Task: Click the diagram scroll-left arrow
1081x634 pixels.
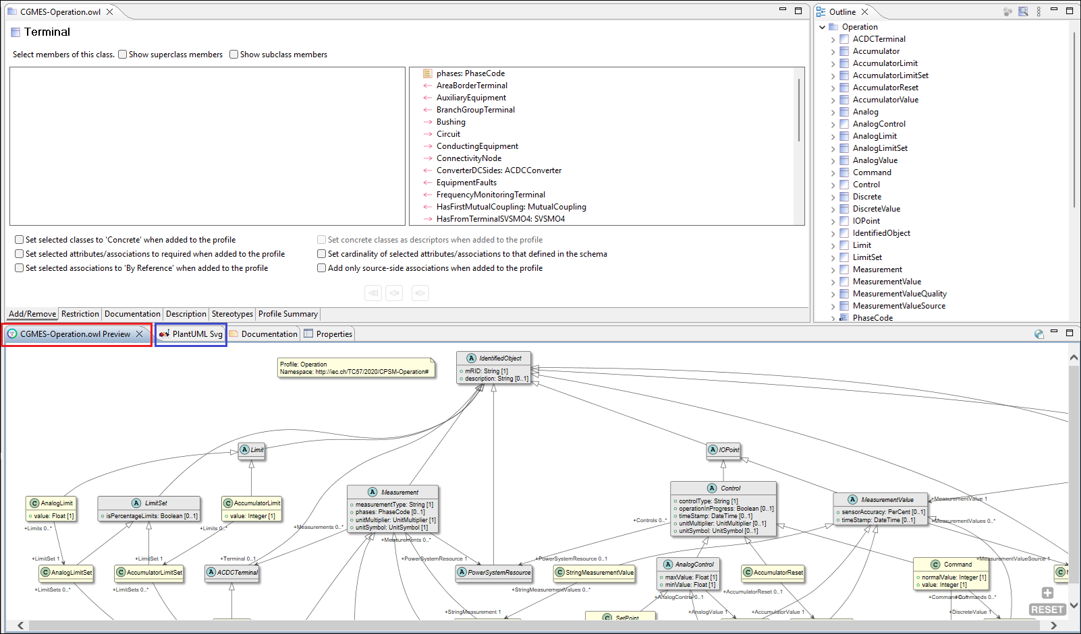Action: [20, 625]
